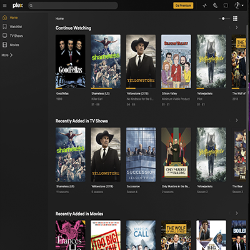
Task: Click Home breadcrumb label at top
Action: click(x=59, y=19)
